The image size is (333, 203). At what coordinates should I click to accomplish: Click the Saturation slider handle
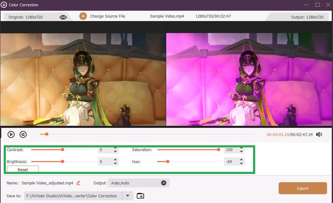pos(219,149)
